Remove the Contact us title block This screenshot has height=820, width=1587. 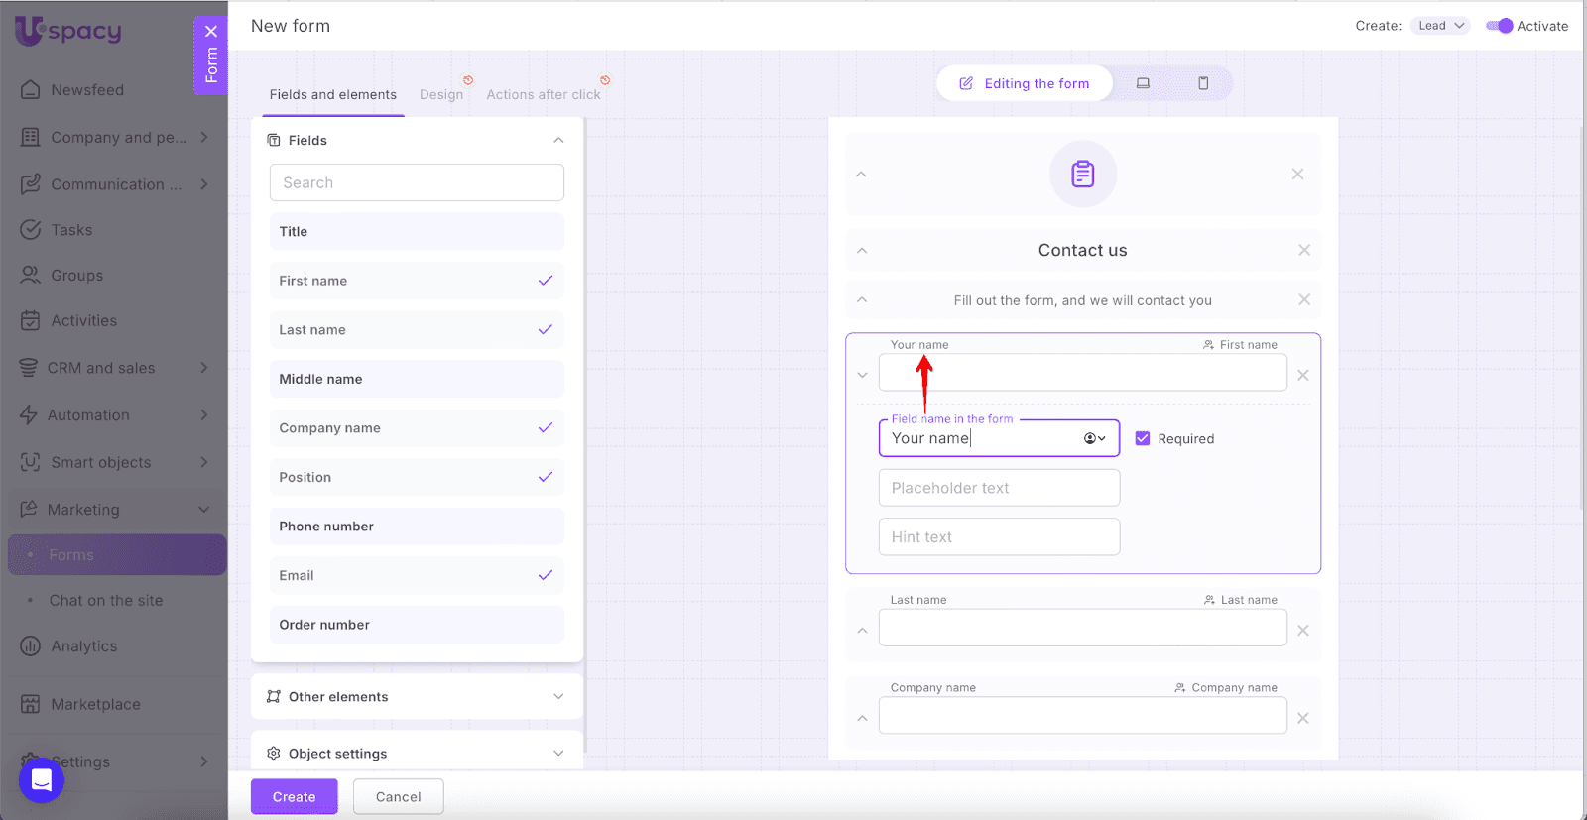[1304, 250]
